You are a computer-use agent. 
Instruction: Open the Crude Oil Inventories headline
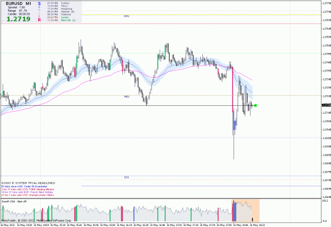[x=24, y=186]
